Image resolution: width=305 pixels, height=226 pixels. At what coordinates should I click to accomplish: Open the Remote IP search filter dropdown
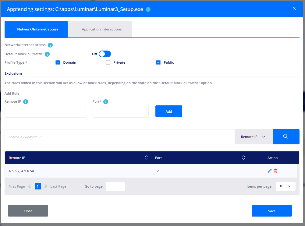point(254,137)
